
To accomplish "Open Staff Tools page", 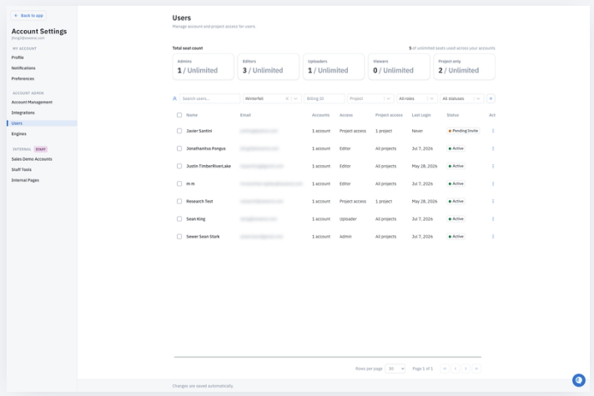I will tap(22, 169).
